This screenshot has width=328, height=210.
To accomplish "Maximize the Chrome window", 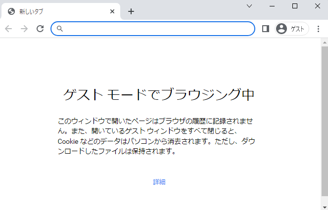I will pyautogui.click(x=295, y=6).
